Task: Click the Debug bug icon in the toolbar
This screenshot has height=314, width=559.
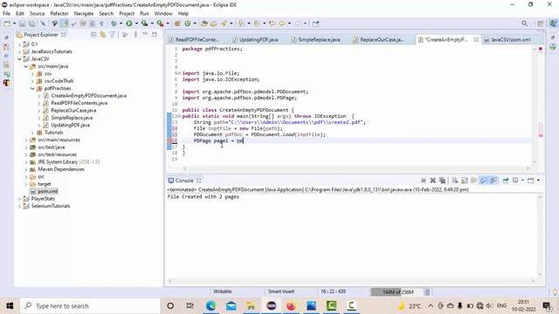Action: pyautogui.click(x=114, y=24)
